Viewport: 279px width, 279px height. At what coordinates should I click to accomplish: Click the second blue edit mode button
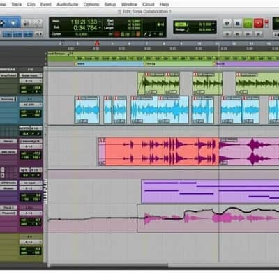pyautogui.click(x=17, y=34)
